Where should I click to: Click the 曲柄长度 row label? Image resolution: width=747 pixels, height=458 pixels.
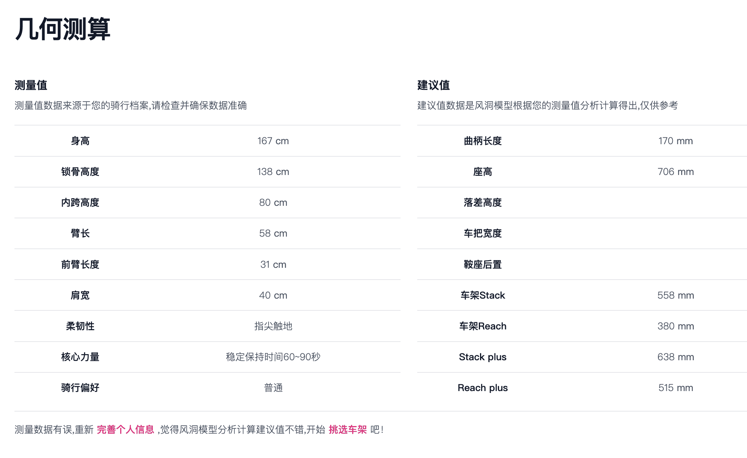point(482,141)
